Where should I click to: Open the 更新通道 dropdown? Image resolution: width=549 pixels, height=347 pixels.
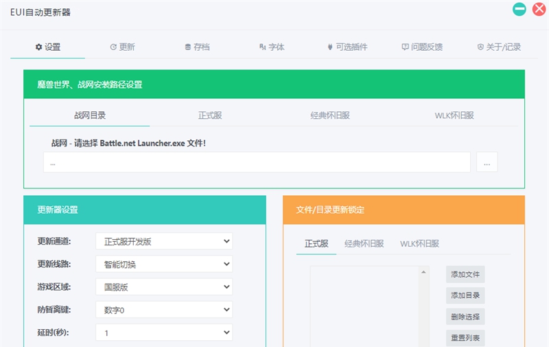click(163, 241)
